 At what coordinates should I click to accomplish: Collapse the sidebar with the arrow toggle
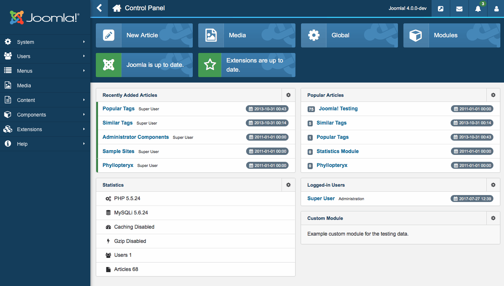pyautogui.click(x=99, y=8)
